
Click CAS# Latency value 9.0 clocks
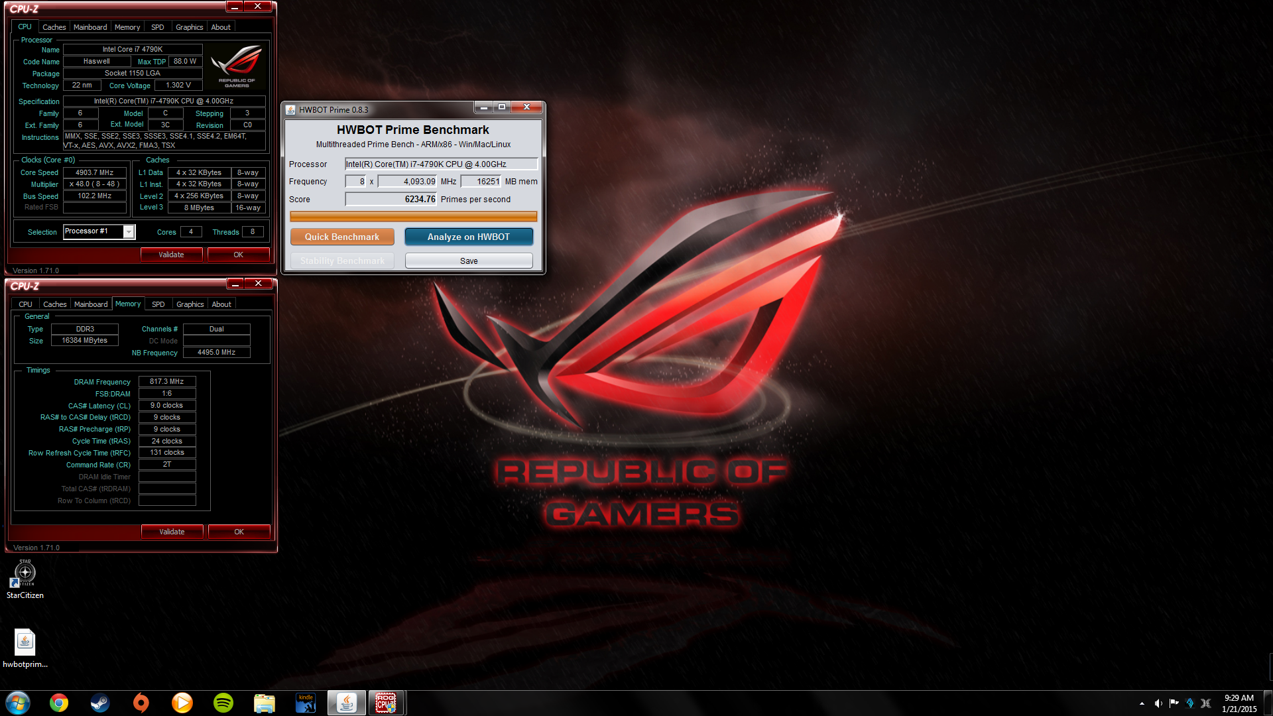[166, 405]
